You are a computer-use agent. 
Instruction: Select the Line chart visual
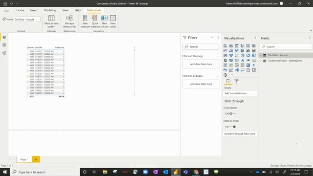click(225, 50)
